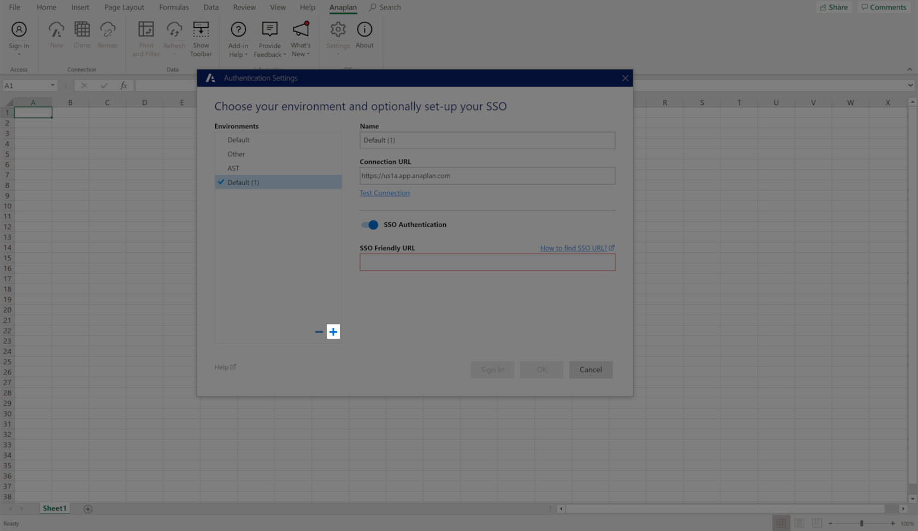The image size is (918, 531).
Task: Click the plus icon to add an environment
Action: pyautogui.click(x=333, y=332)
